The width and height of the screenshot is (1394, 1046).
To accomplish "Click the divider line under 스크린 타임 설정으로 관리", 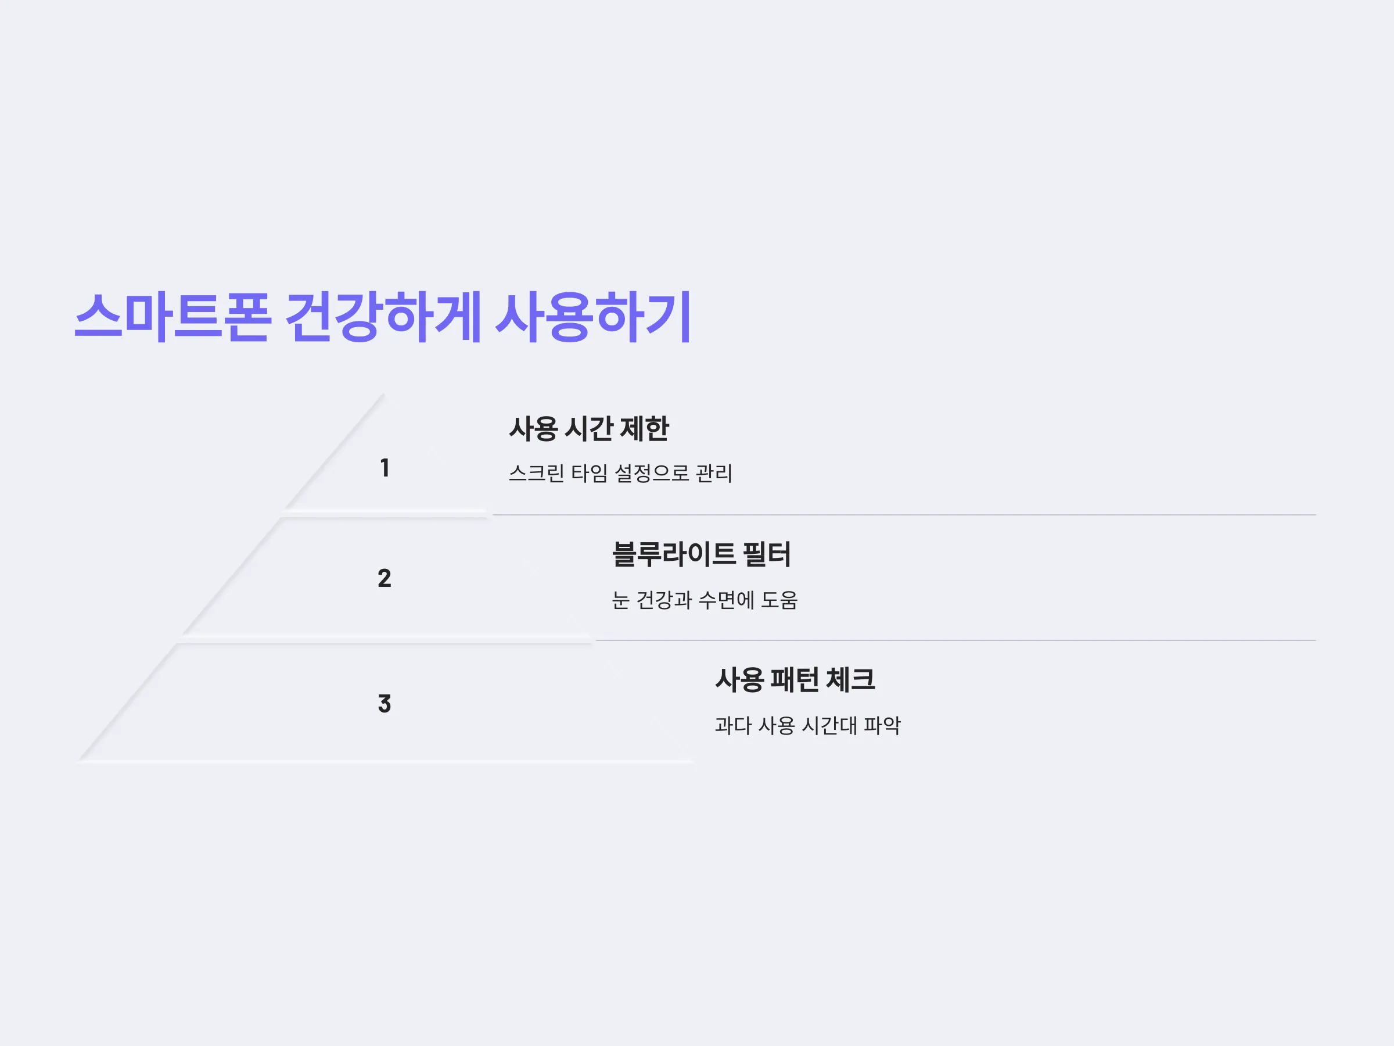I will click(904, 514).
